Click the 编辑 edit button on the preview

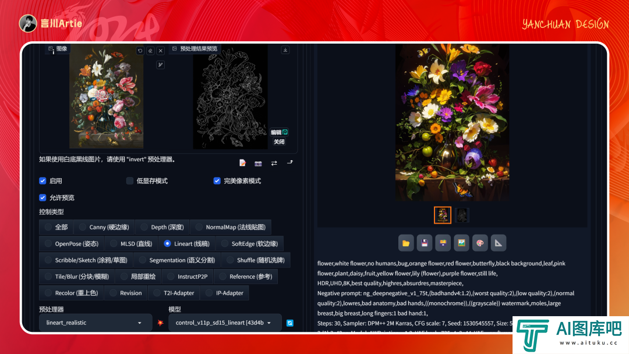point(279,132)
